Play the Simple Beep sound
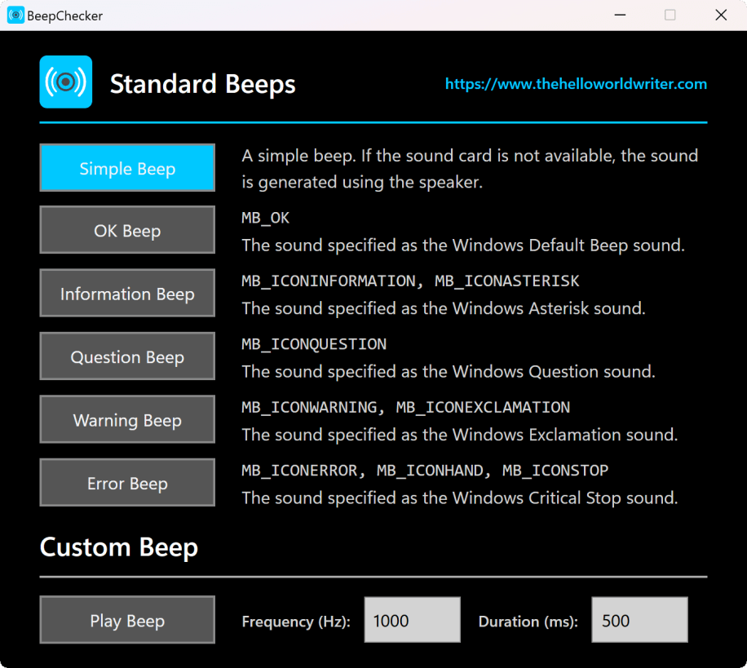Viewport: 747px width, 668px height. [x=127, y=168]
